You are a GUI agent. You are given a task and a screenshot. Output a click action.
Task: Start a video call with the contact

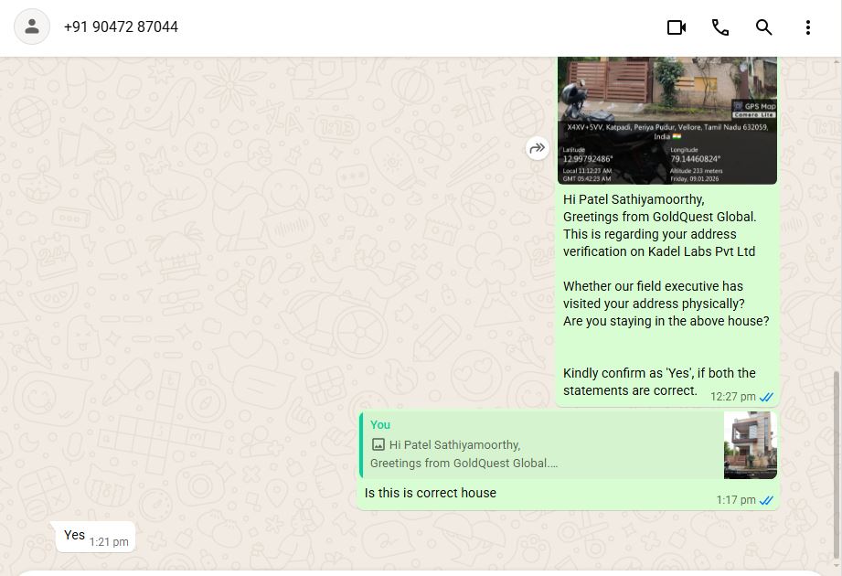pyautogui.click(x=676, y=27)
